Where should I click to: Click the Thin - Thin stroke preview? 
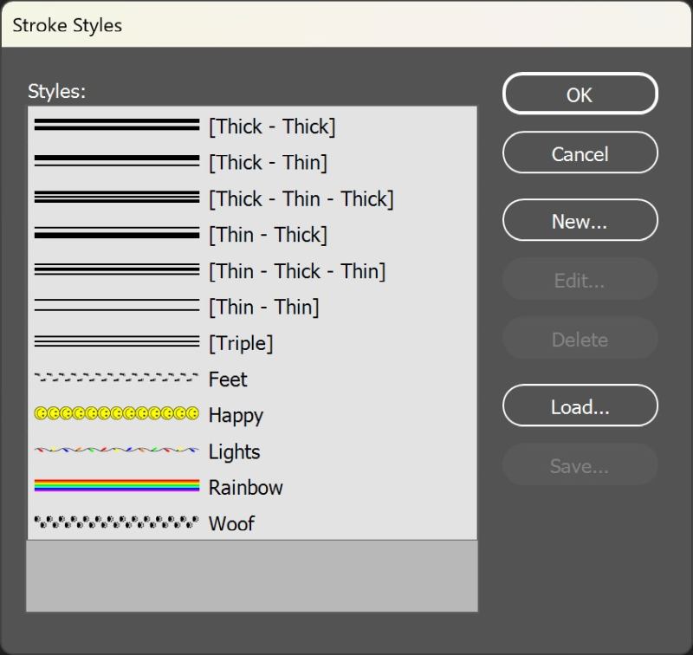[x=117, y=305]
